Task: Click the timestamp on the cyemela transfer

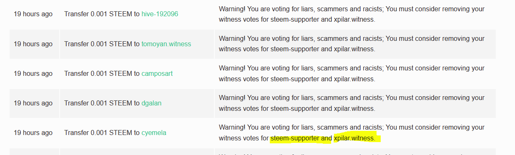Action: click(x=33, y=132)
